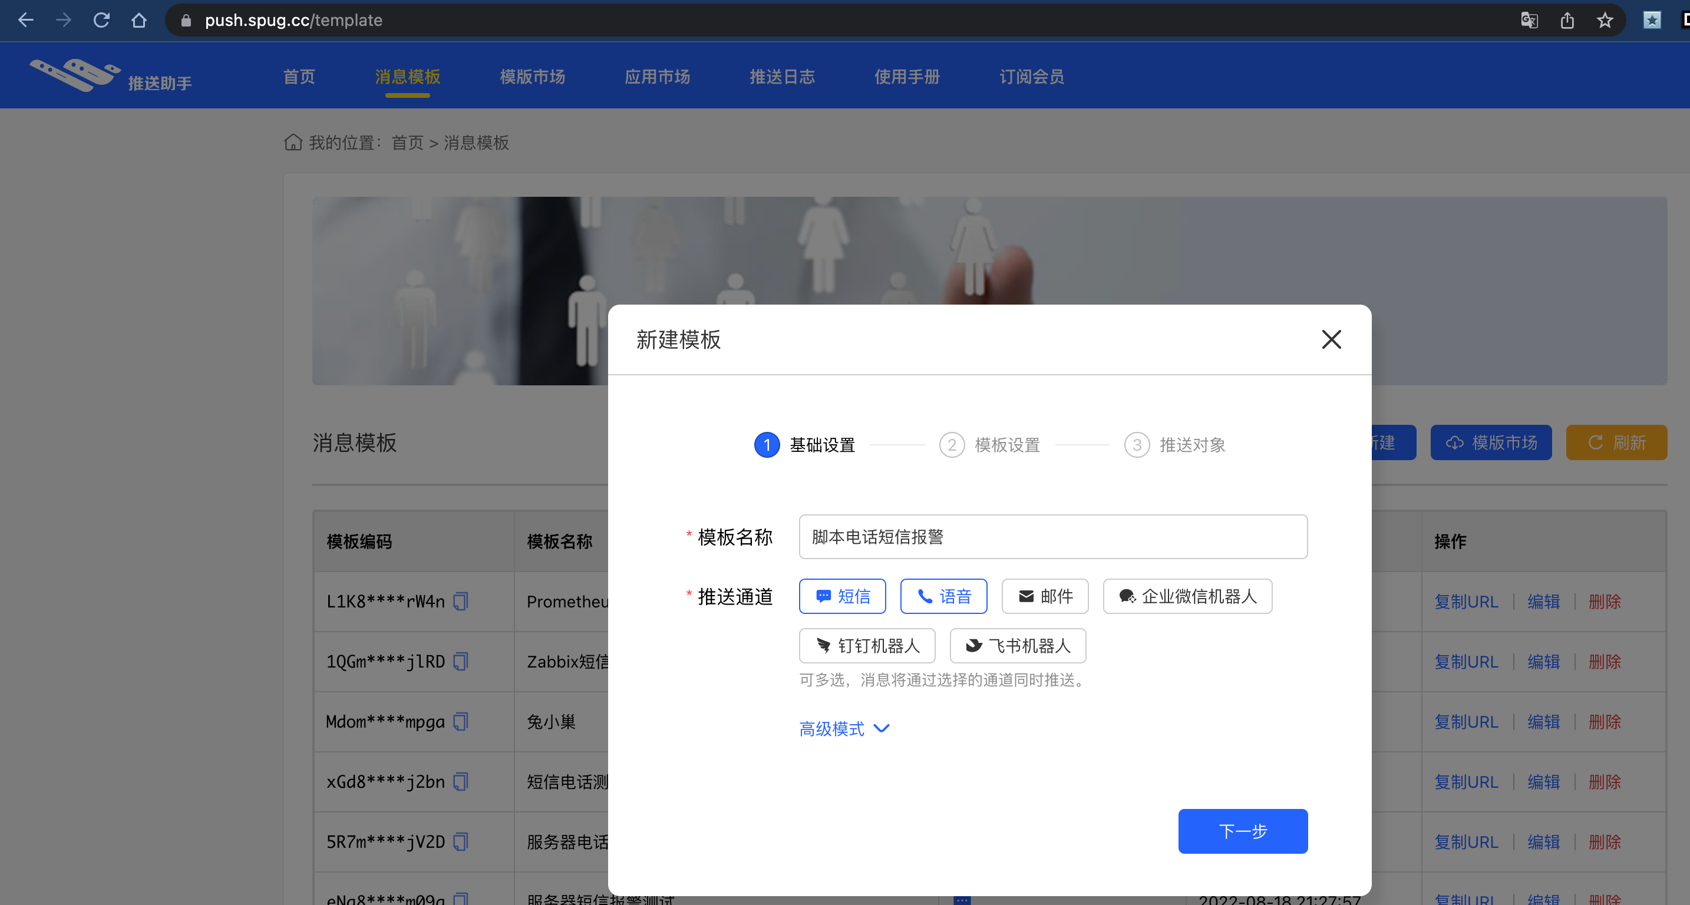Image resolution: width=1690 pixels, height=905 pixels.
Task: Bookmark page with the star icon
Action: [x=1605, y=21]
